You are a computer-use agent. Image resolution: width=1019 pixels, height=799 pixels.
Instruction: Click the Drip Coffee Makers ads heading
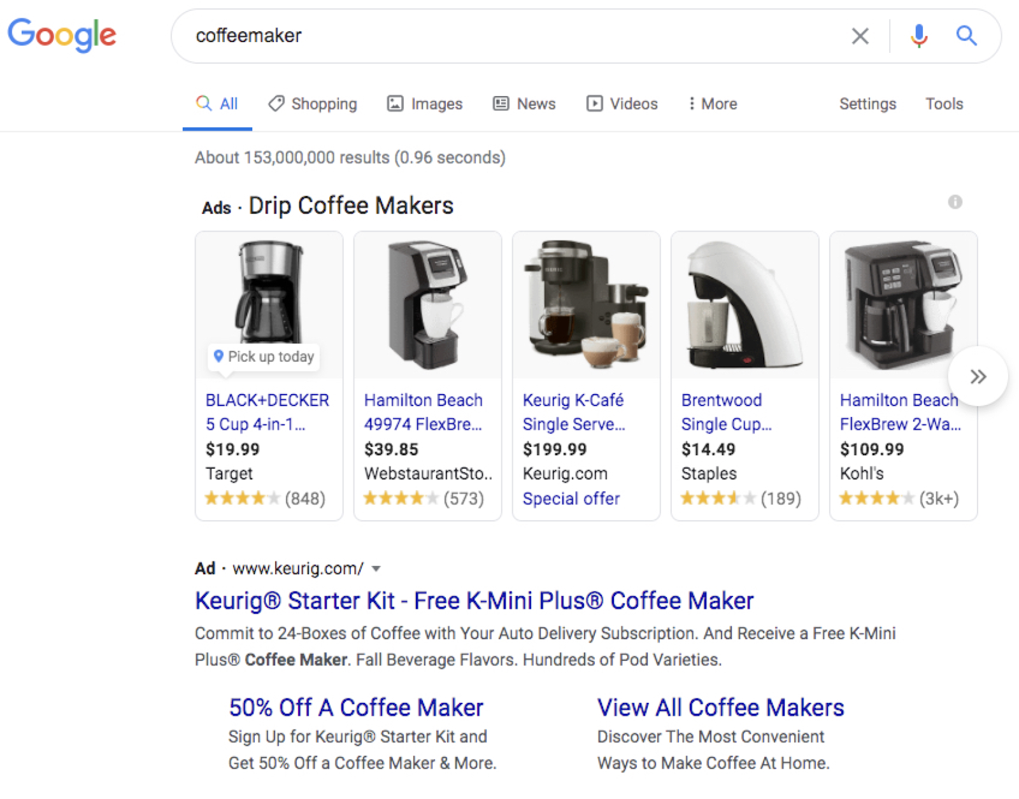351,206
